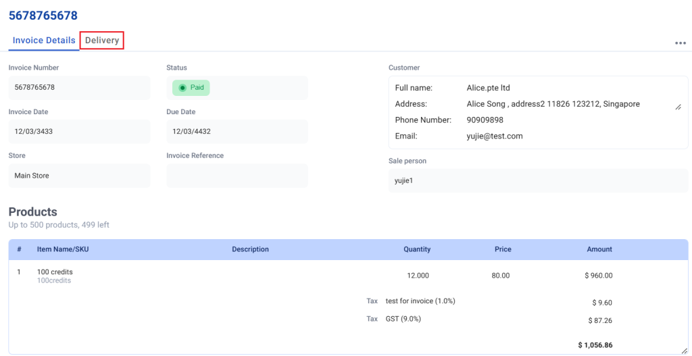Viewport: 692px width, 356px height.
Task: Click the customer phone number 90909898
Action: (485, 120)
